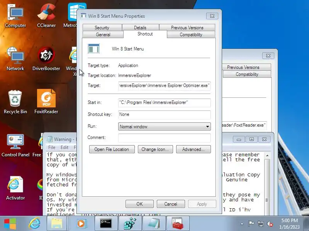This screenshot has height=231, width=309.
Task: Click the Start in field
Action: pyautogui.click(x=165, y=103)
